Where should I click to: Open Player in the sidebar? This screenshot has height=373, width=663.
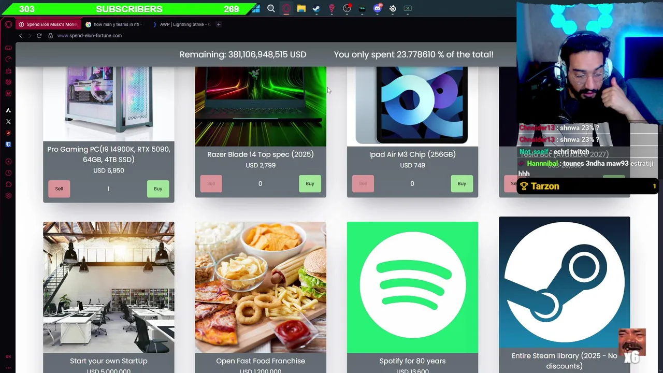coord(8,162)
